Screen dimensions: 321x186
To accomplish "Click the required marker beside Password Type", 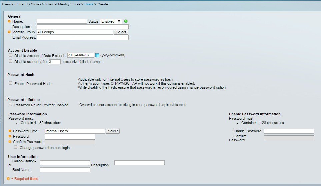I will point(10,131).
